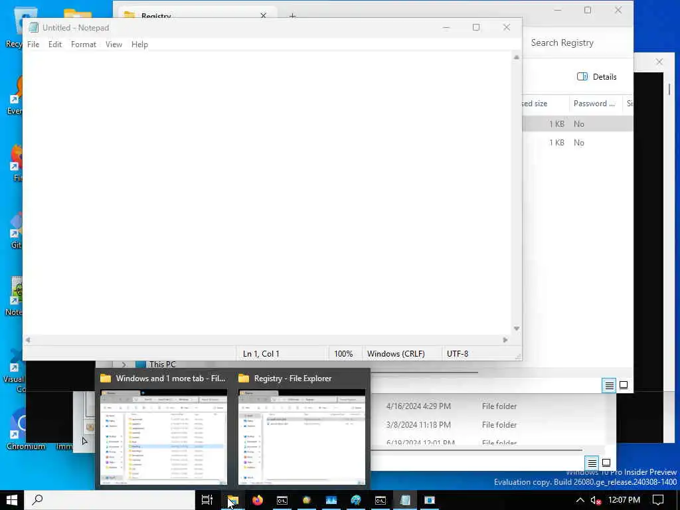Open the Windows Start menu

tap(12, 500)
